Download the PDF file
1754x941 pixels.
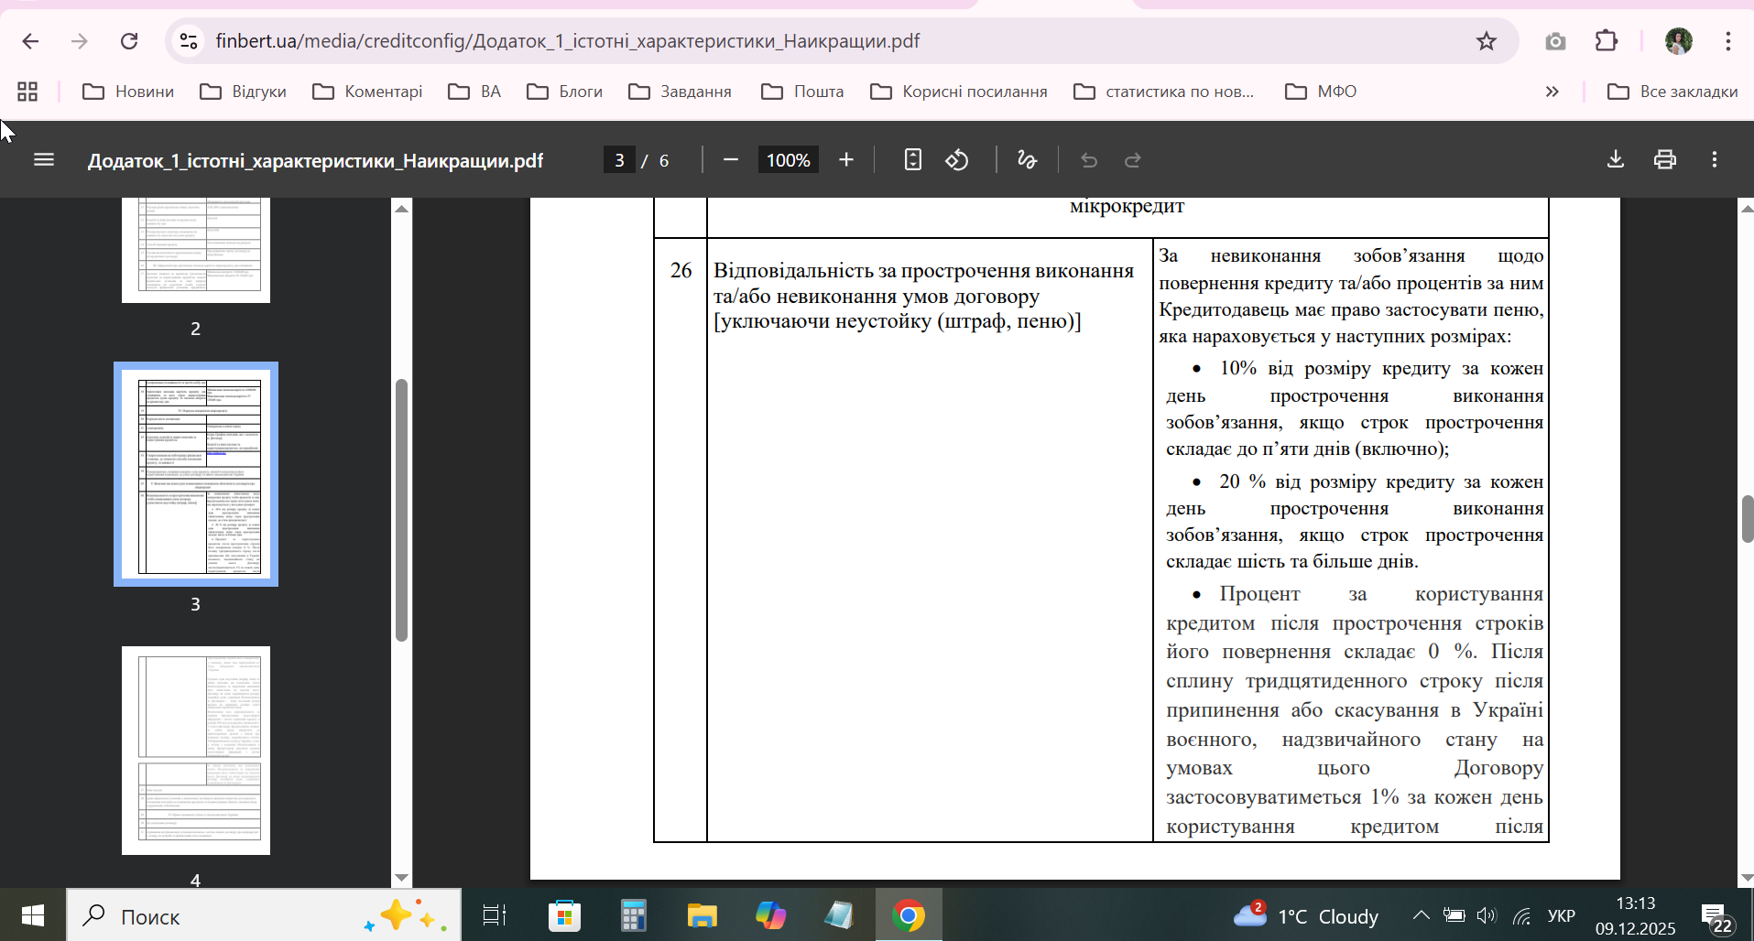click(1616, 160)
